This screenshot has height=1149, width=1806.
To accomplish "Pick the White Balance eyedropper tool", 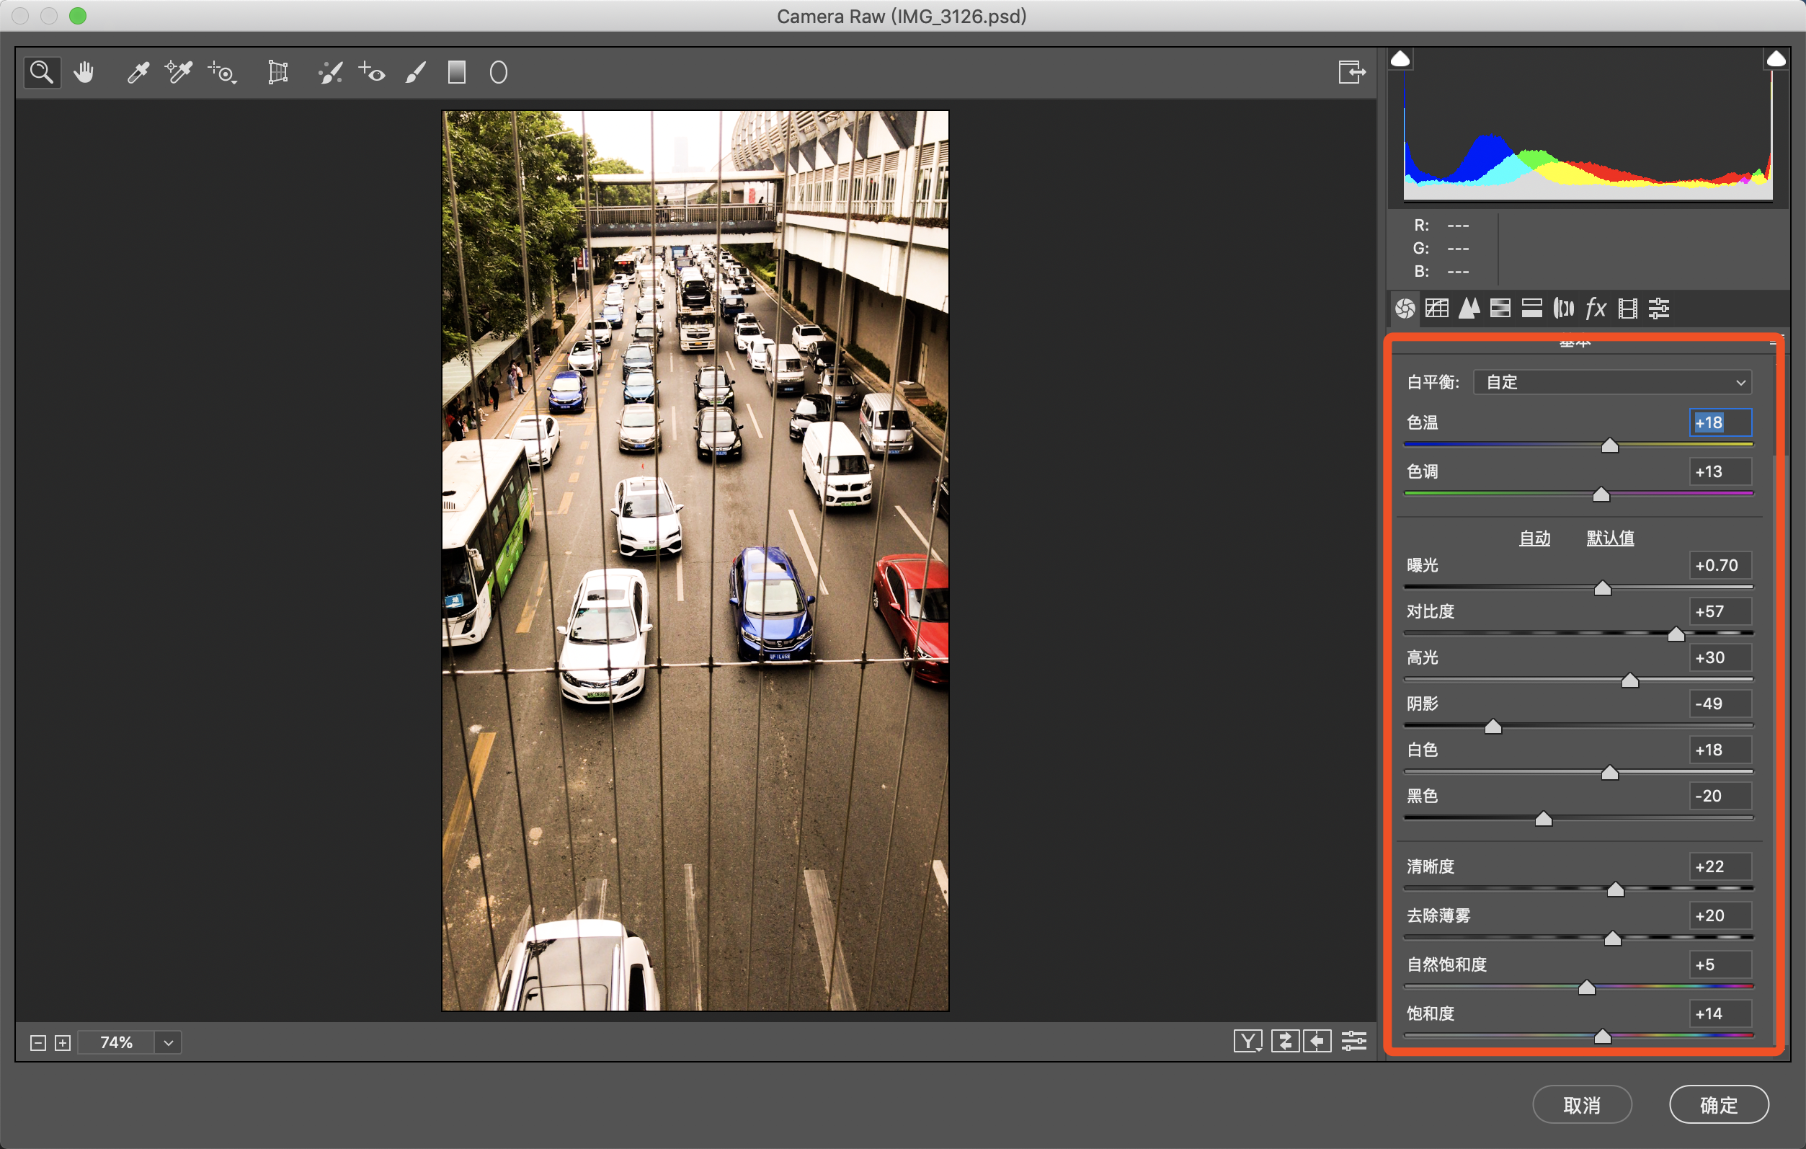I will point(137,73).
